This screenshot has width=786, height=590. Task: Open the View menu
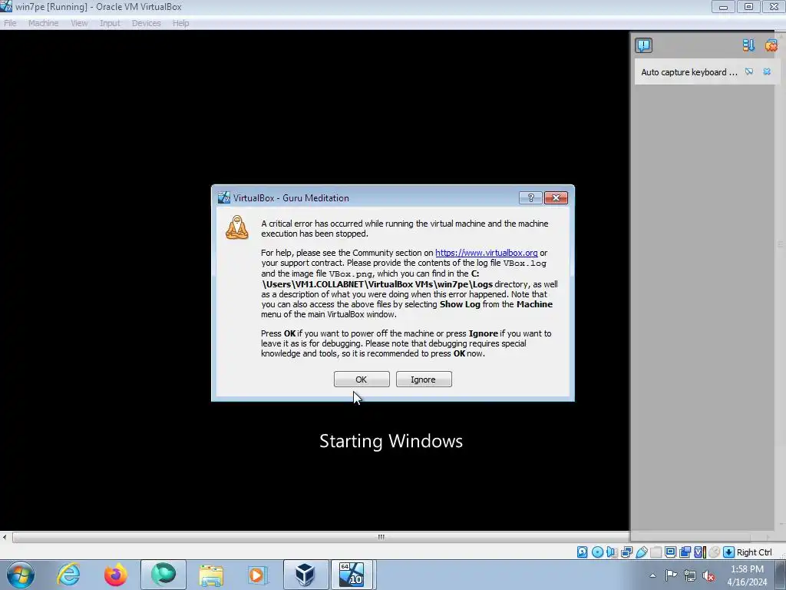point(79,23)
